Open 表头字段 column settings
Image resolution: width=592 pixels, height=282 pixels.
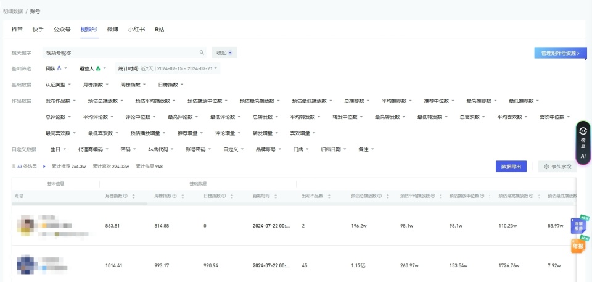(557, 167)
